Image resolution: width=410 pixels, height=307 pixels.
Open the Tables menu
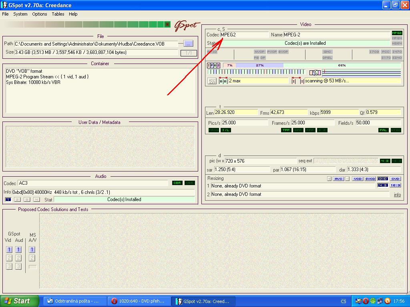click(x=58, y=14)
